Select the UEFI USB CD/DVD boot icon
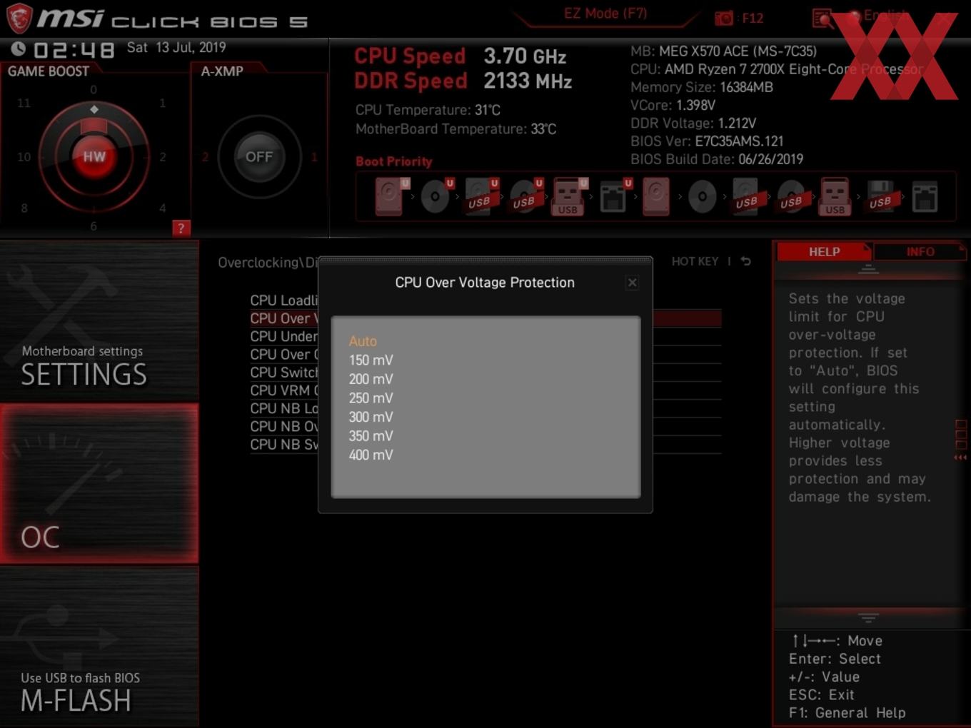The width and height of the screenshot is (971, 728). pos(525,196)
